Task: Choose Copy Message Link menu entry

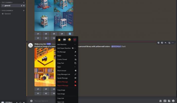Action: [67, 74]
